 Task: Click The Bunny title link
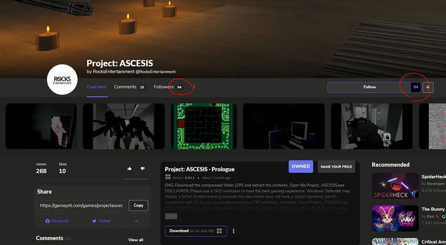click(x=434, y=209)
